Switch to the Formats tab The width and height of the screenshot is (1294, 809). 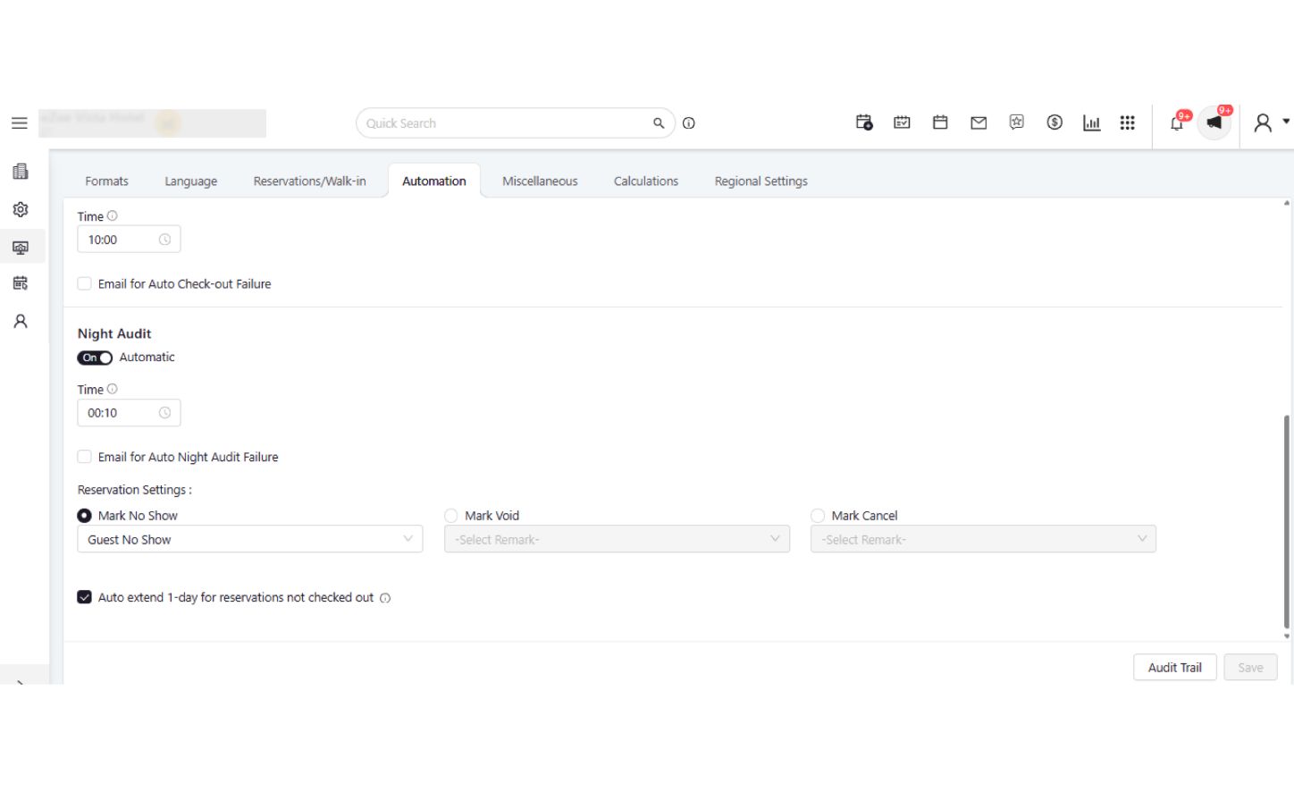[107, 181]
